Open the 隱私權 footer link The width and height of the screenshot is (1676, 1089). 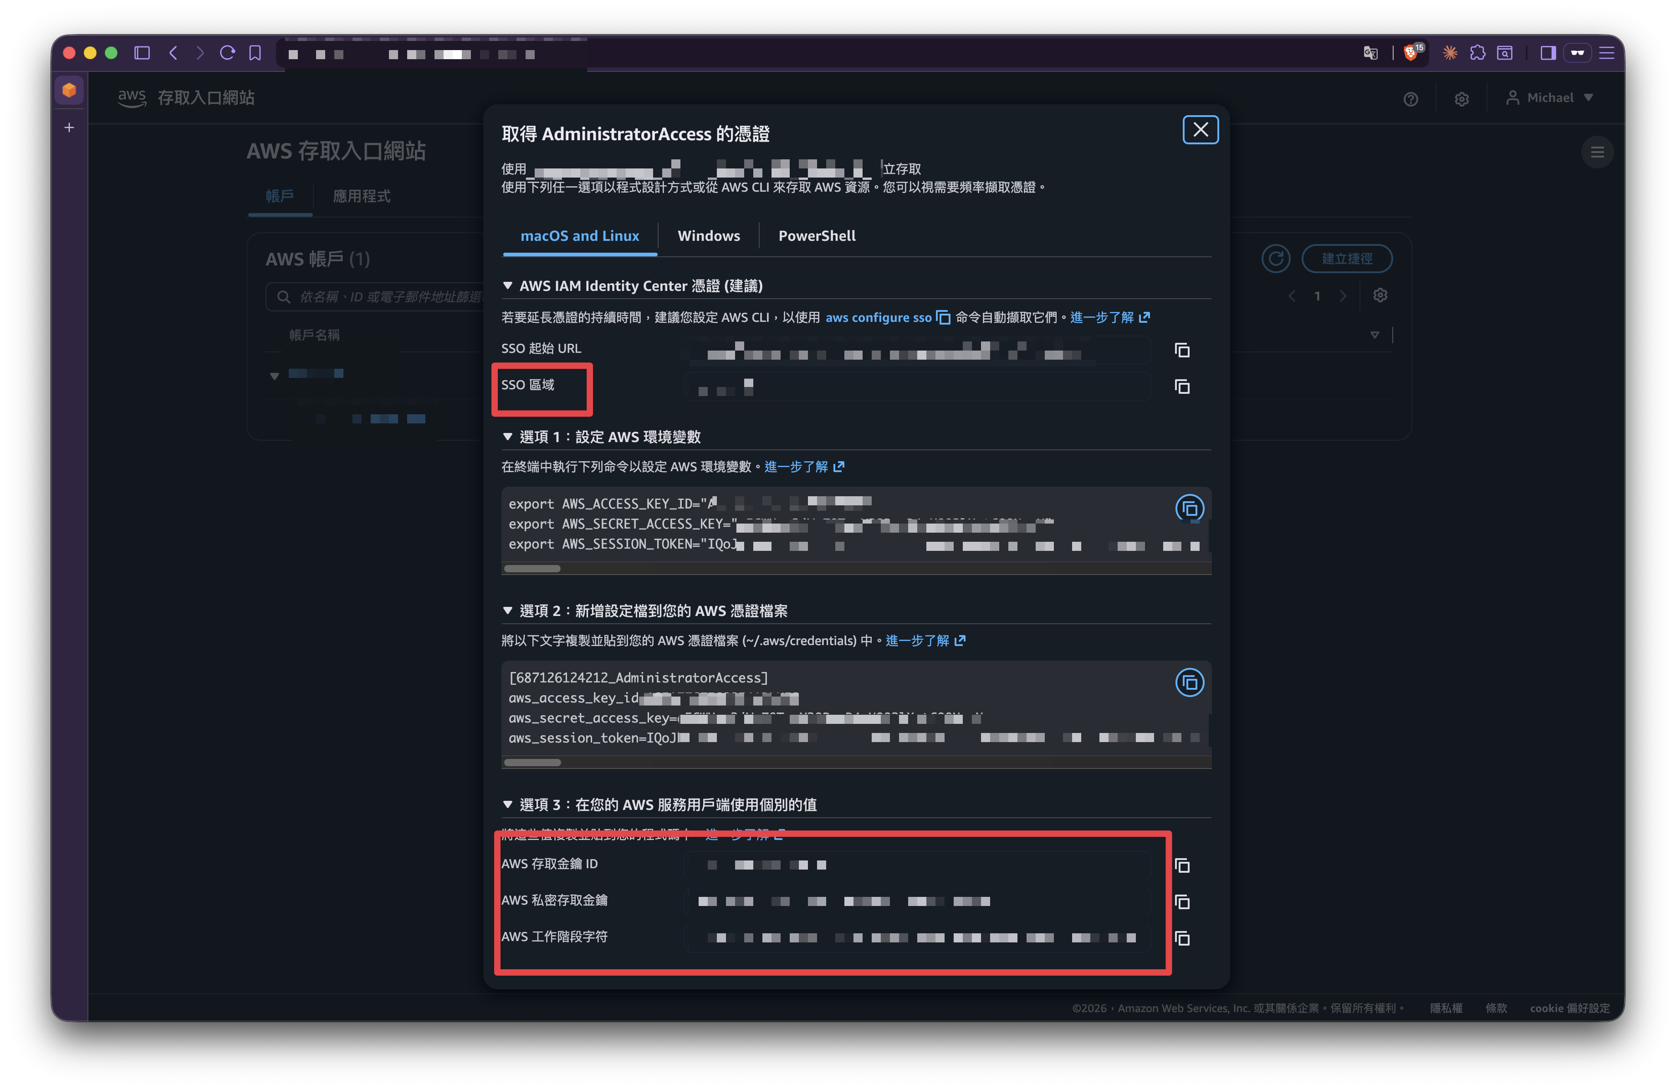tap(1446, 1008)
